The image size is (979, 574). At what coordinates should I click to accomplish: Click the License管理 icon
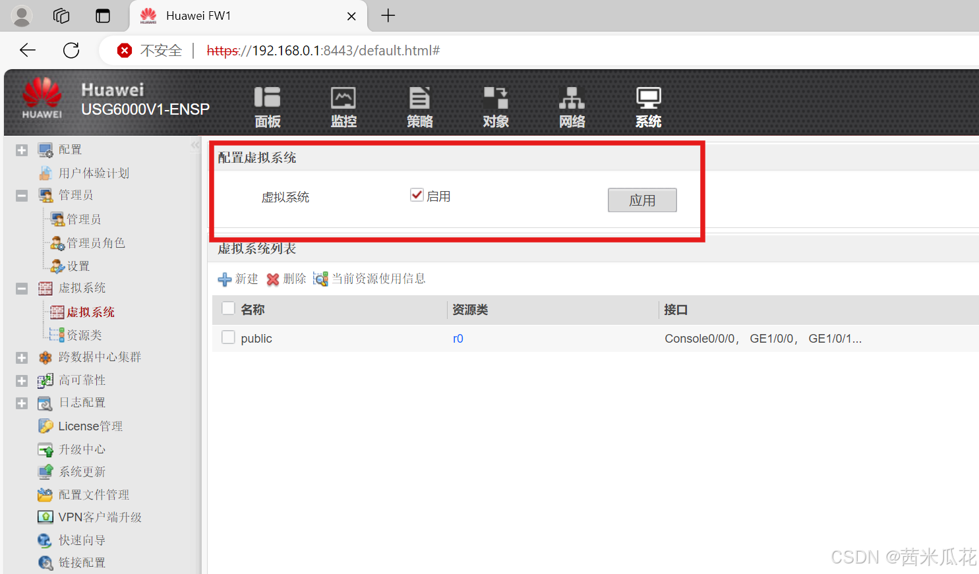point(45,426)
